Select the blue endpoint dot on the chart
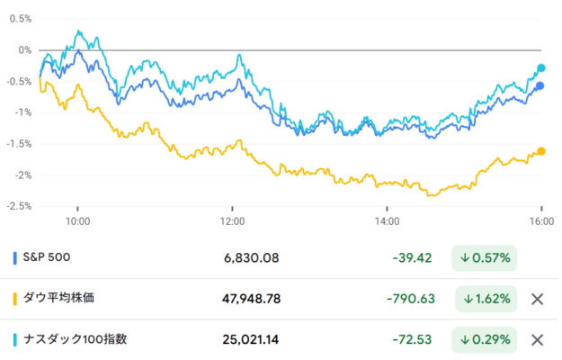The height and width of the screenshot is (360, 562). [540, 85]
